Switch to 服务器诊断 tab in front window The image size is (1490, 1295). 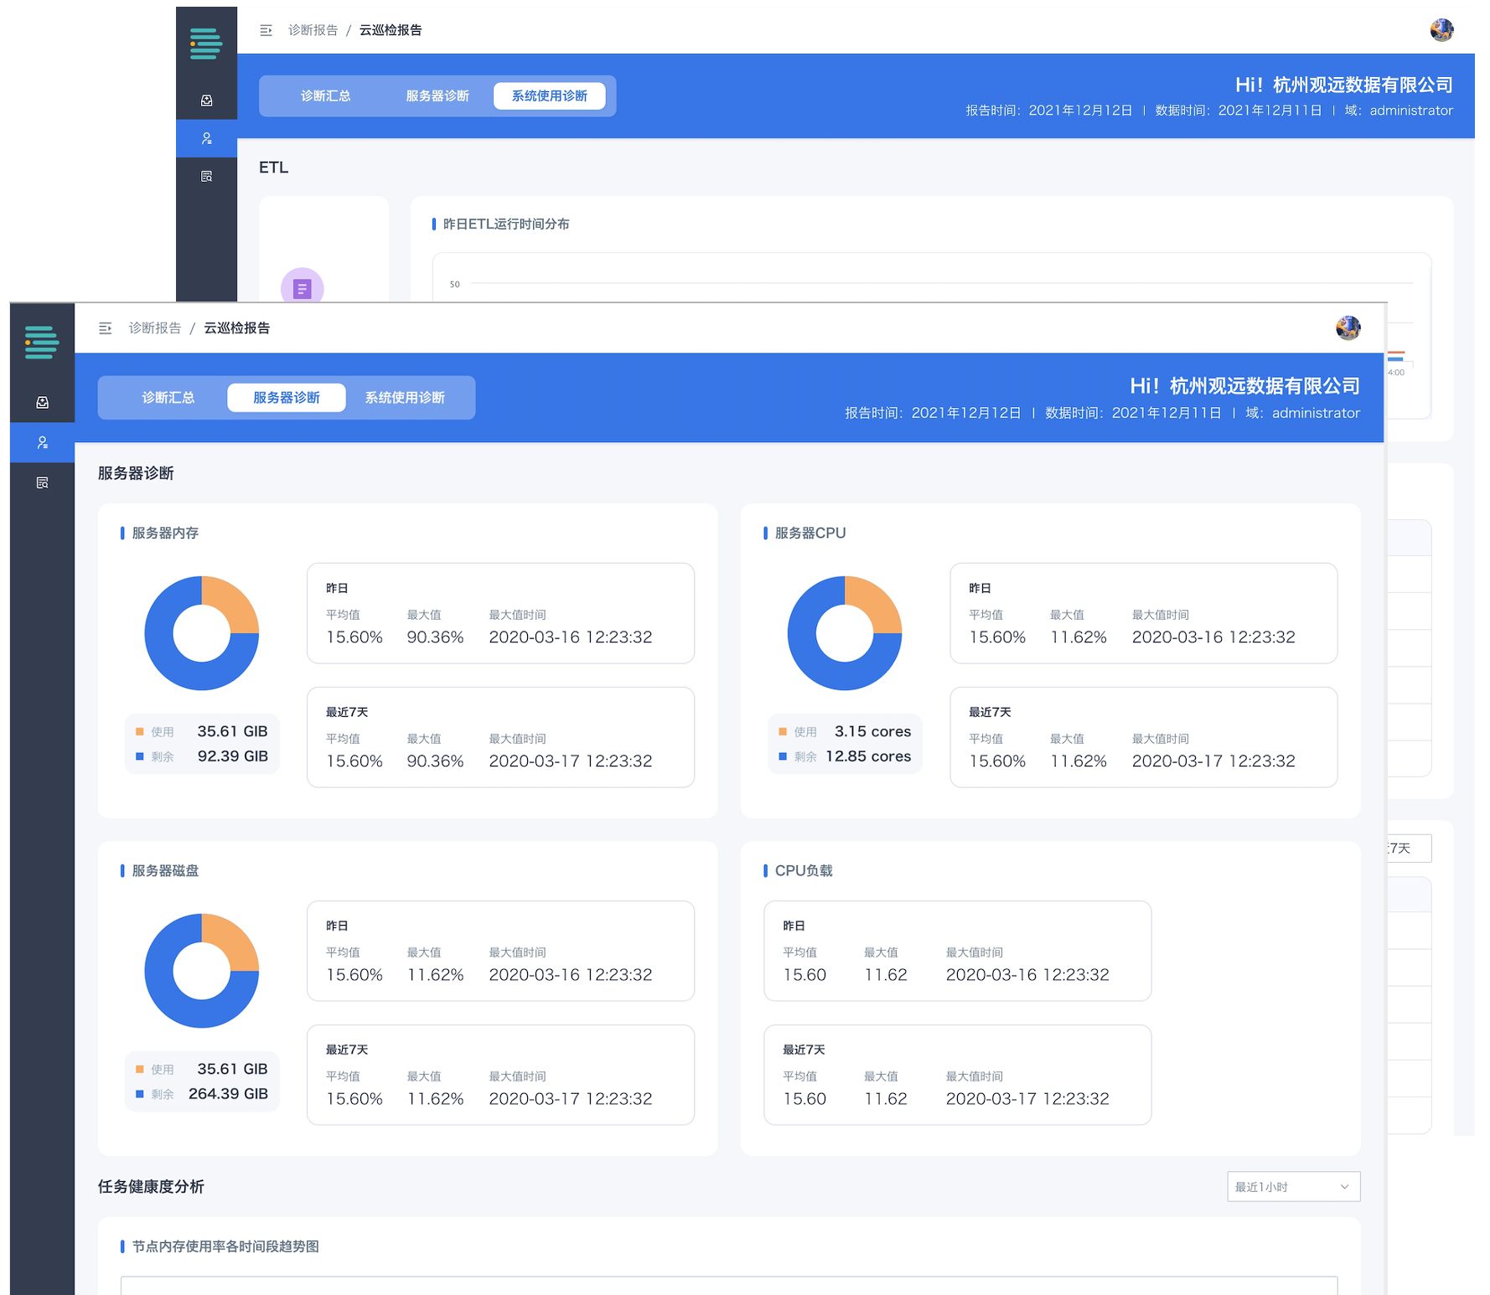pos(287,397)
